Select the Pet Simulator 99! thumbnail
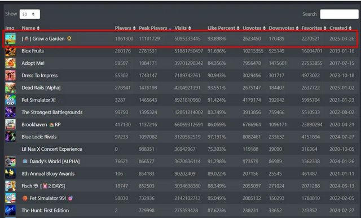The height and width of the screenshot is (218, 361). (10, 198)
